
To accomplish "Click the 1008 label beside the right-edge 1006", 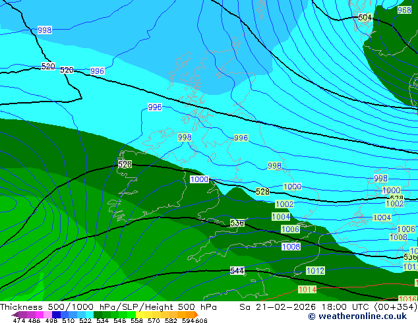I will pyautogui.click(x=398, y=237).
